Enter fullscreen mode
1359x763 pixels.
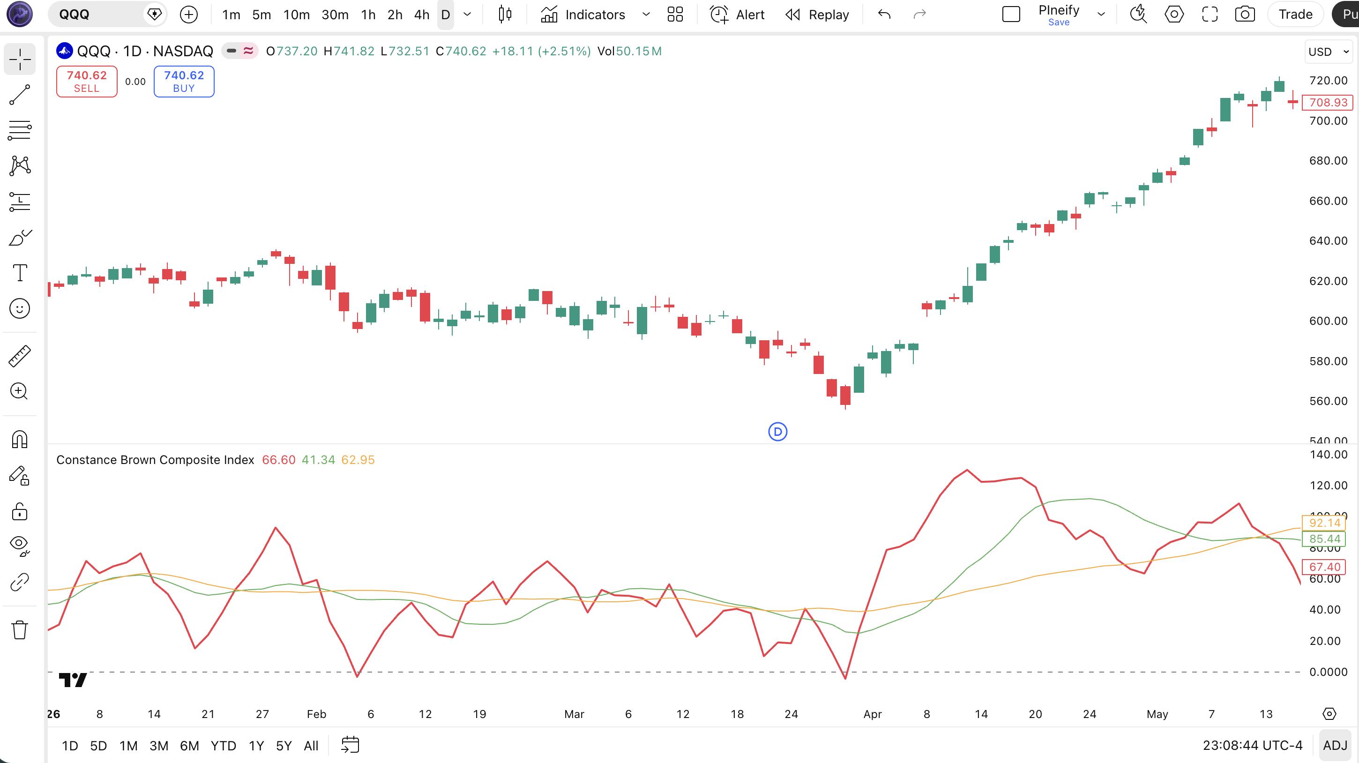coord(1210,14)
